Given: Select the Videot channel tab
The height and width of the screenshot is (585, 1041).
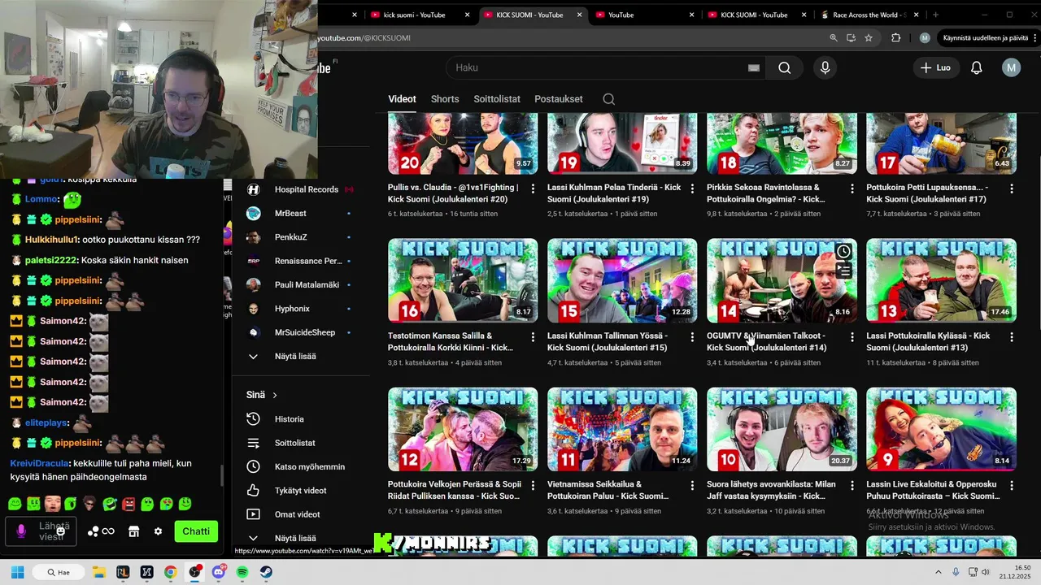Looking at the screenshot, I should pos(402,99).
